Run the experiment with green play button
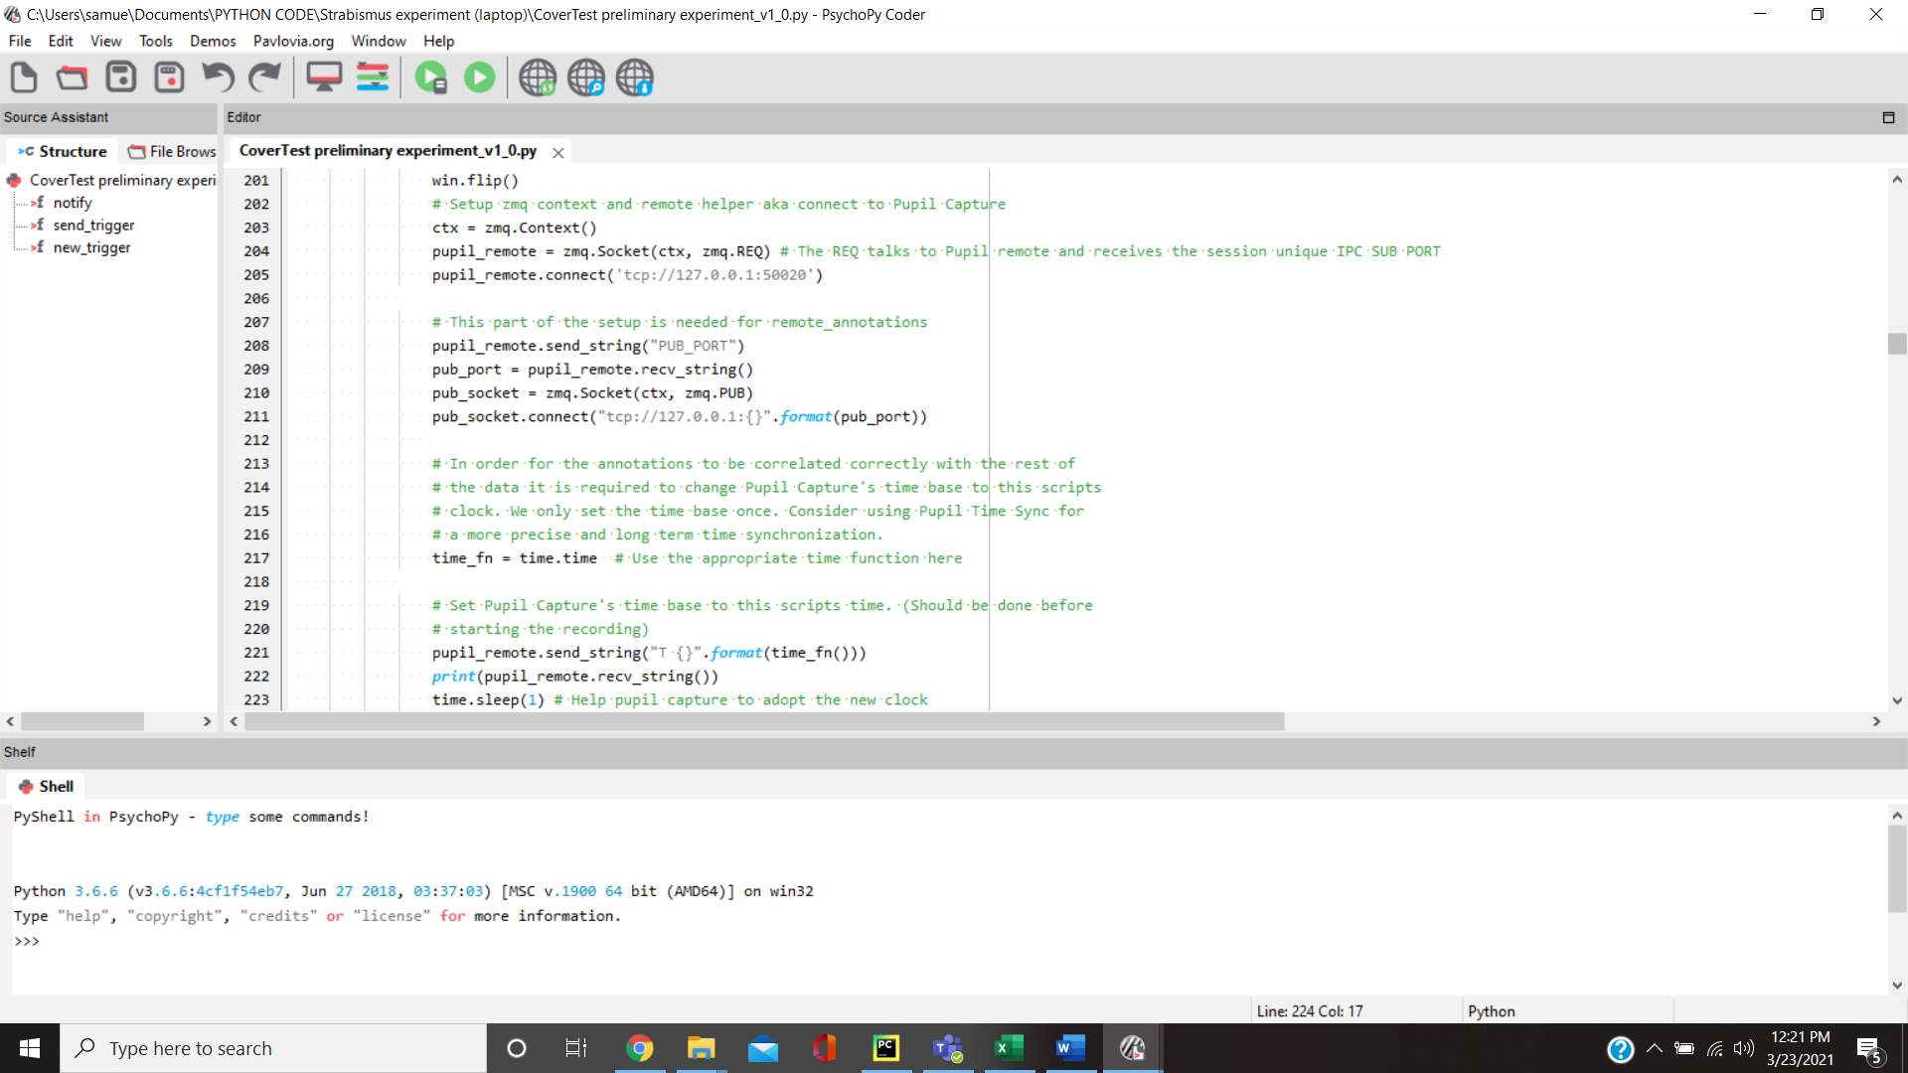The image size is (1908, 1073). (480, 77)
